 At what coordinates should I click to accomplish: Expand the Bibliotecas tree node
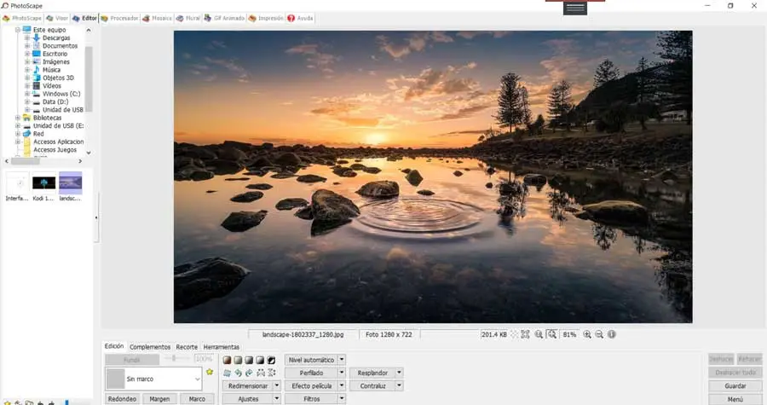pos(18,118)
